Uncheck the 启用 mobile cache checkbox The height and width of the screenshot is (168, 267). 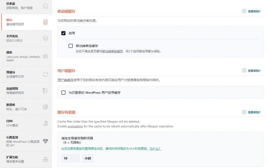[x=63, y=33]
